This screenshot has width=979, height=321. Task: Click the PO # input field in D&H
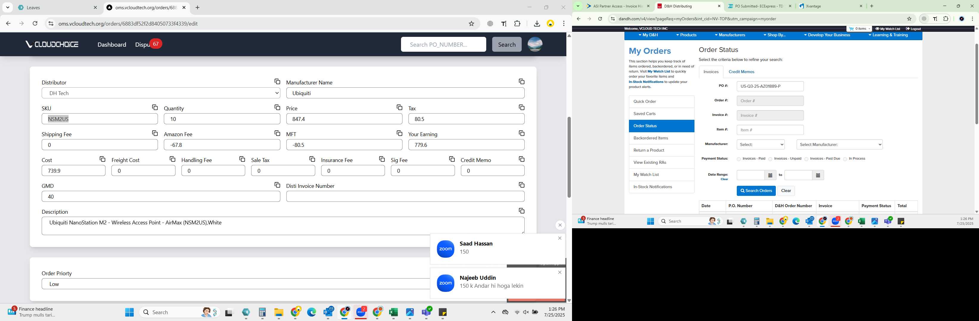click(x=770, y=86)
